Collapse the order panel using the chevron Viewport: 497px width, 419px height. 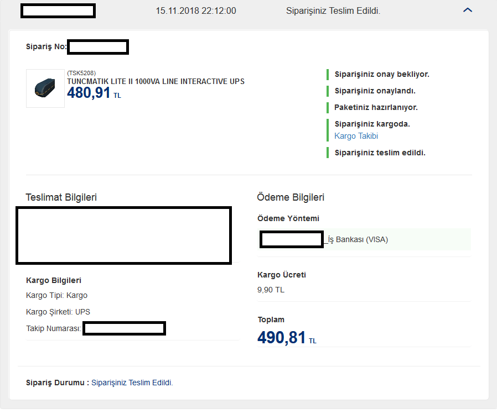click(468, 9)
